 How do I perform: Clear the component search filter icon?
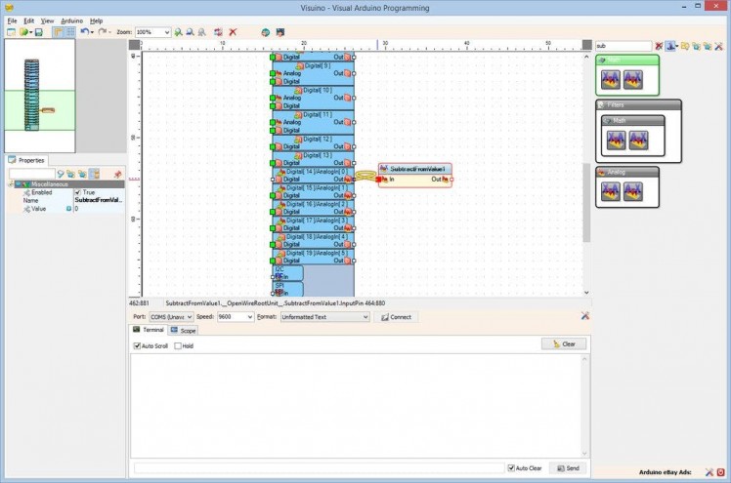tap(659, 46)
